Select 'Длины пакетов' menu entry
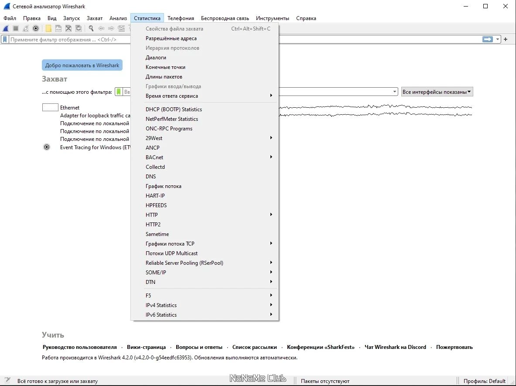The width and height of the screenshot is (516, 386). (x=205, y=77)
